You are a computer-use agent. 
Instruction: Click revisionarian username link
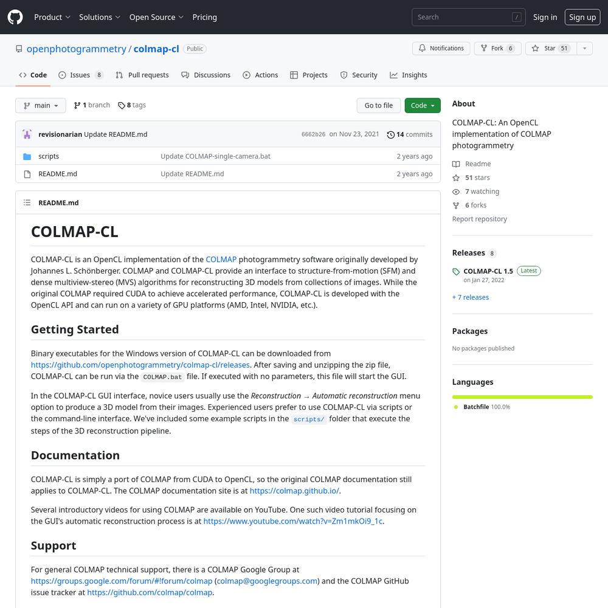[x=60, y=134]
